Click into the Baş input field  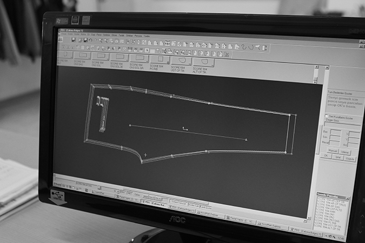335,131
